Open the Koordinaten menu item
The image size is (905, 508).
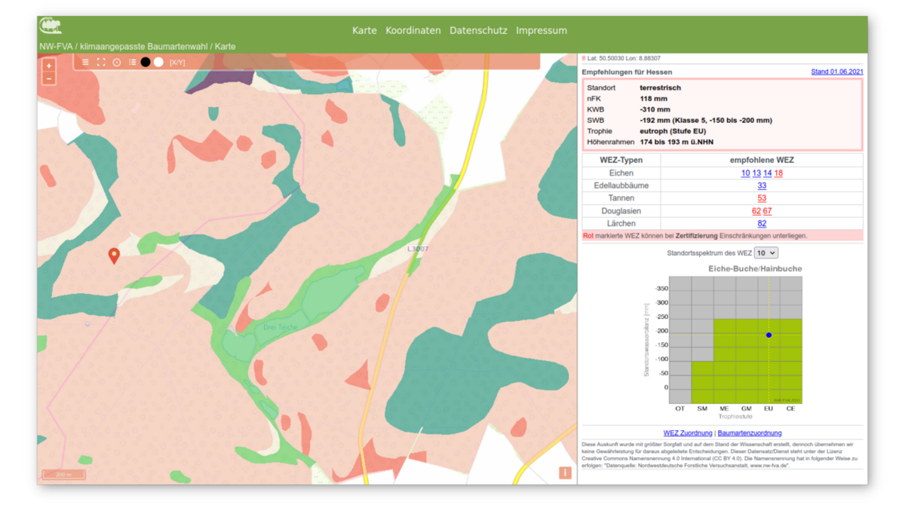coord(413,31)
